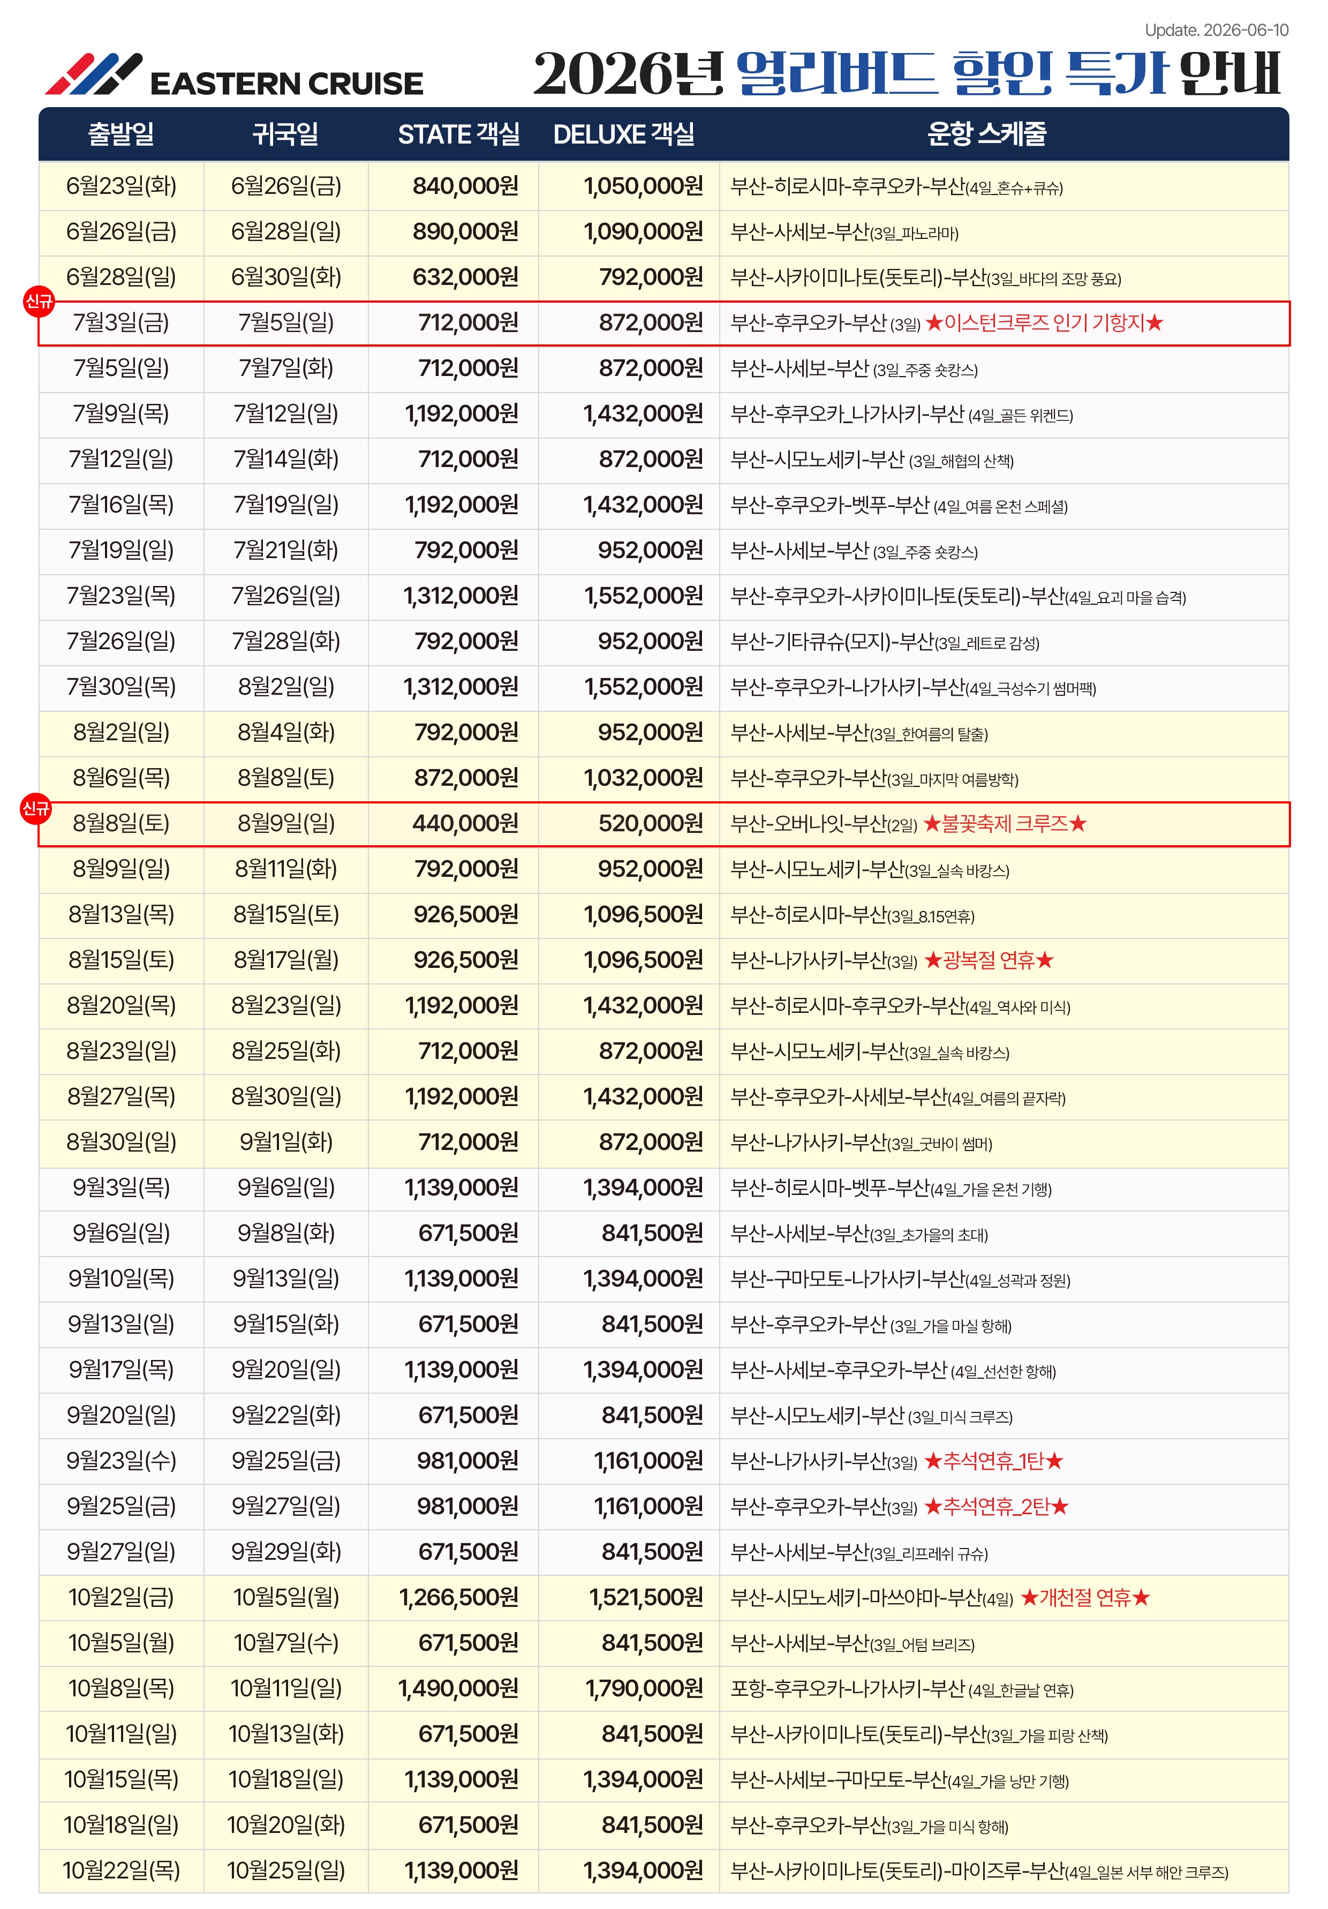Screen dimensions: 1328x1909
Task: Click the 1,032,000원 DELUXE price
Action: 643,778
